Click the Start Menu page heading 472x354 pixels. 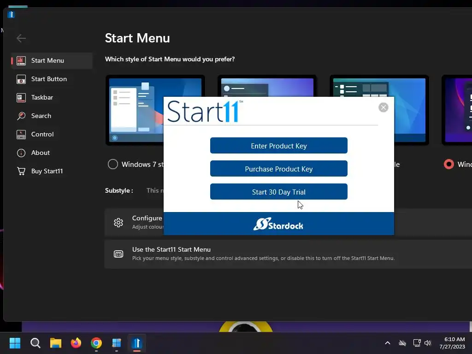pos(137,38)
